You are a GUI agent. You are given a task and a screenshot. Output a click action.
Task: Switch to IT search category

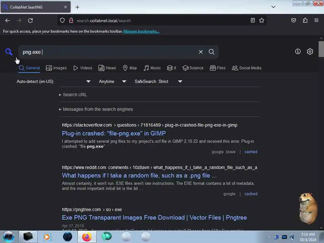171,68
